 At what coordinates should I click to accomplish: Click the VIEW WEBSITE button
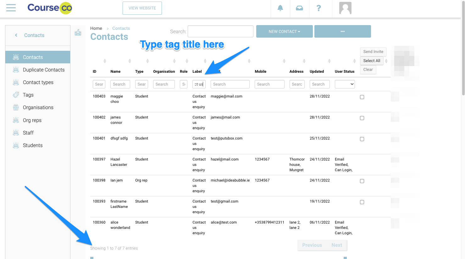[x=142, y=8]
